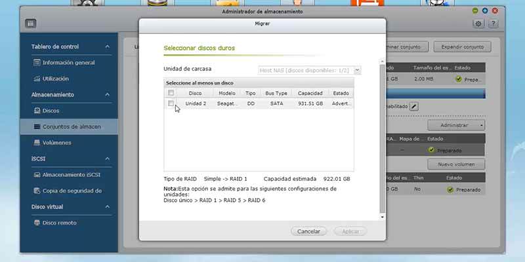Click the pencil edit icon
The width and height of the screenshot is (525, 262).
click(x=414, y=107)
